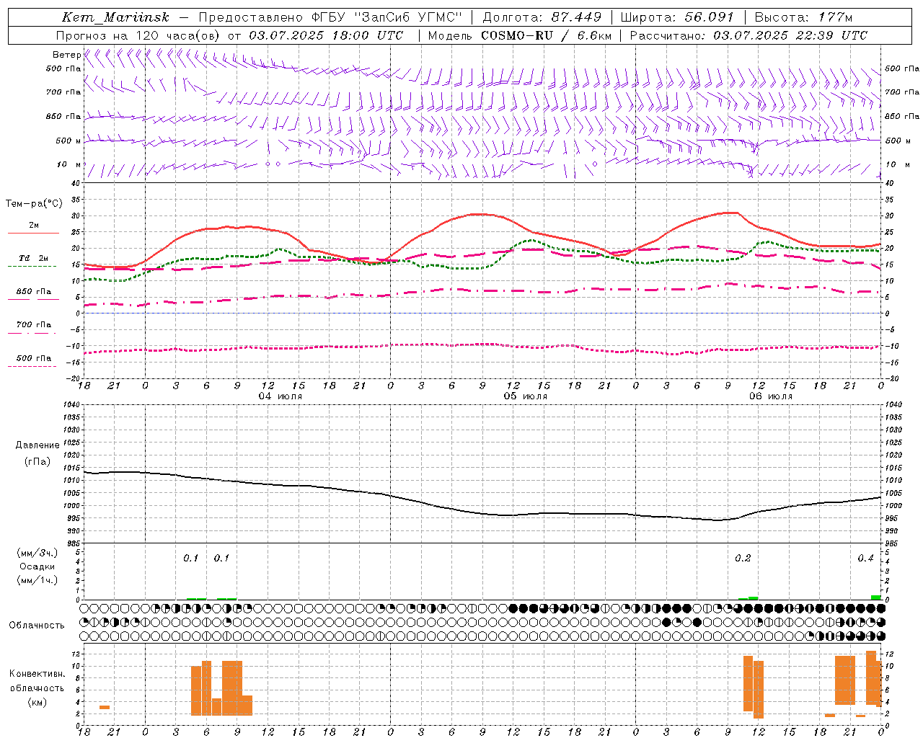
Task: Click the Ветер wind panel label
Action: point(66,55)
